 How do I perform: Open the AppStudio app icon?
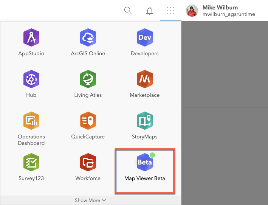coord(31,37)
